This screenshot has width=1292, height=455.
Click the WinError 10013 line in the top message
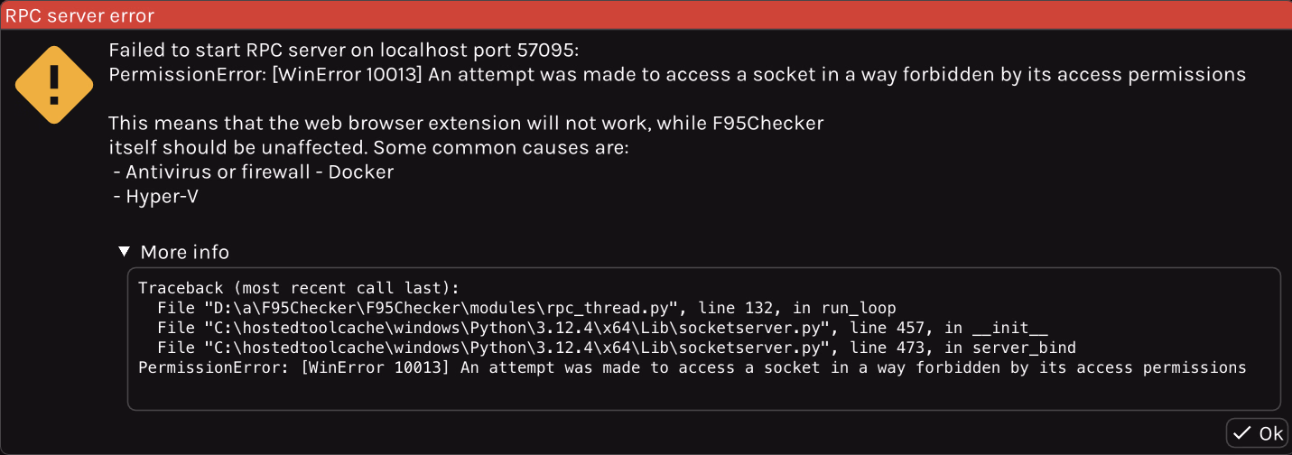pyautogui.click(x=677, y=75)
